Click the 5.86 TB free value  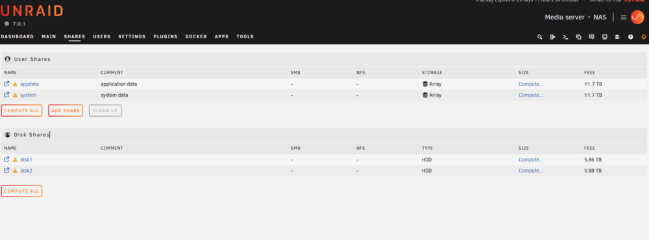pos(593,160)
